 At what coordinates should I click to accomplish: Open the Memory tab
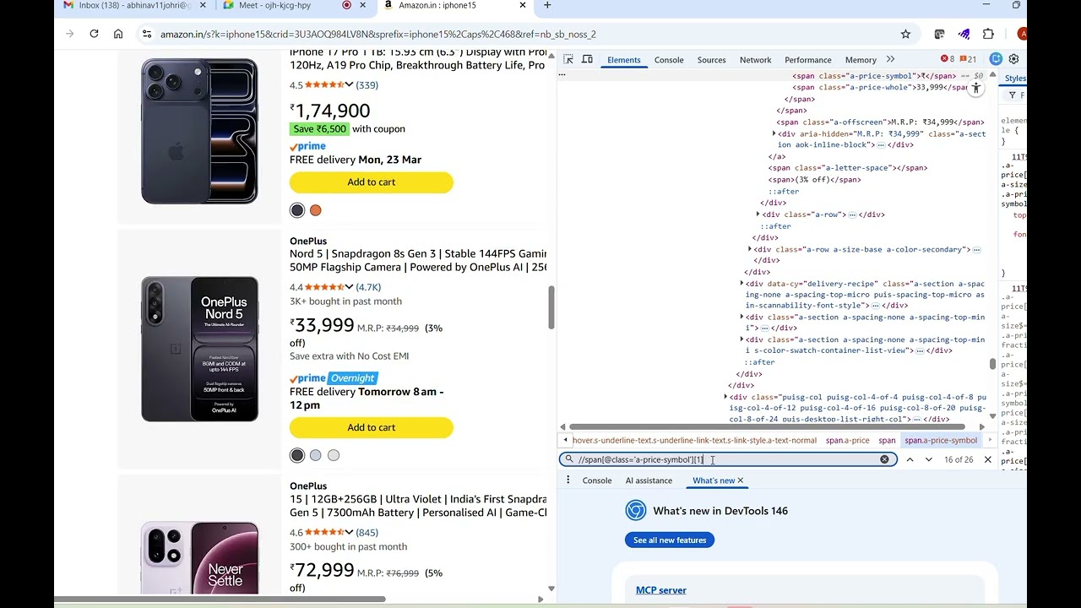click(861, 60)
